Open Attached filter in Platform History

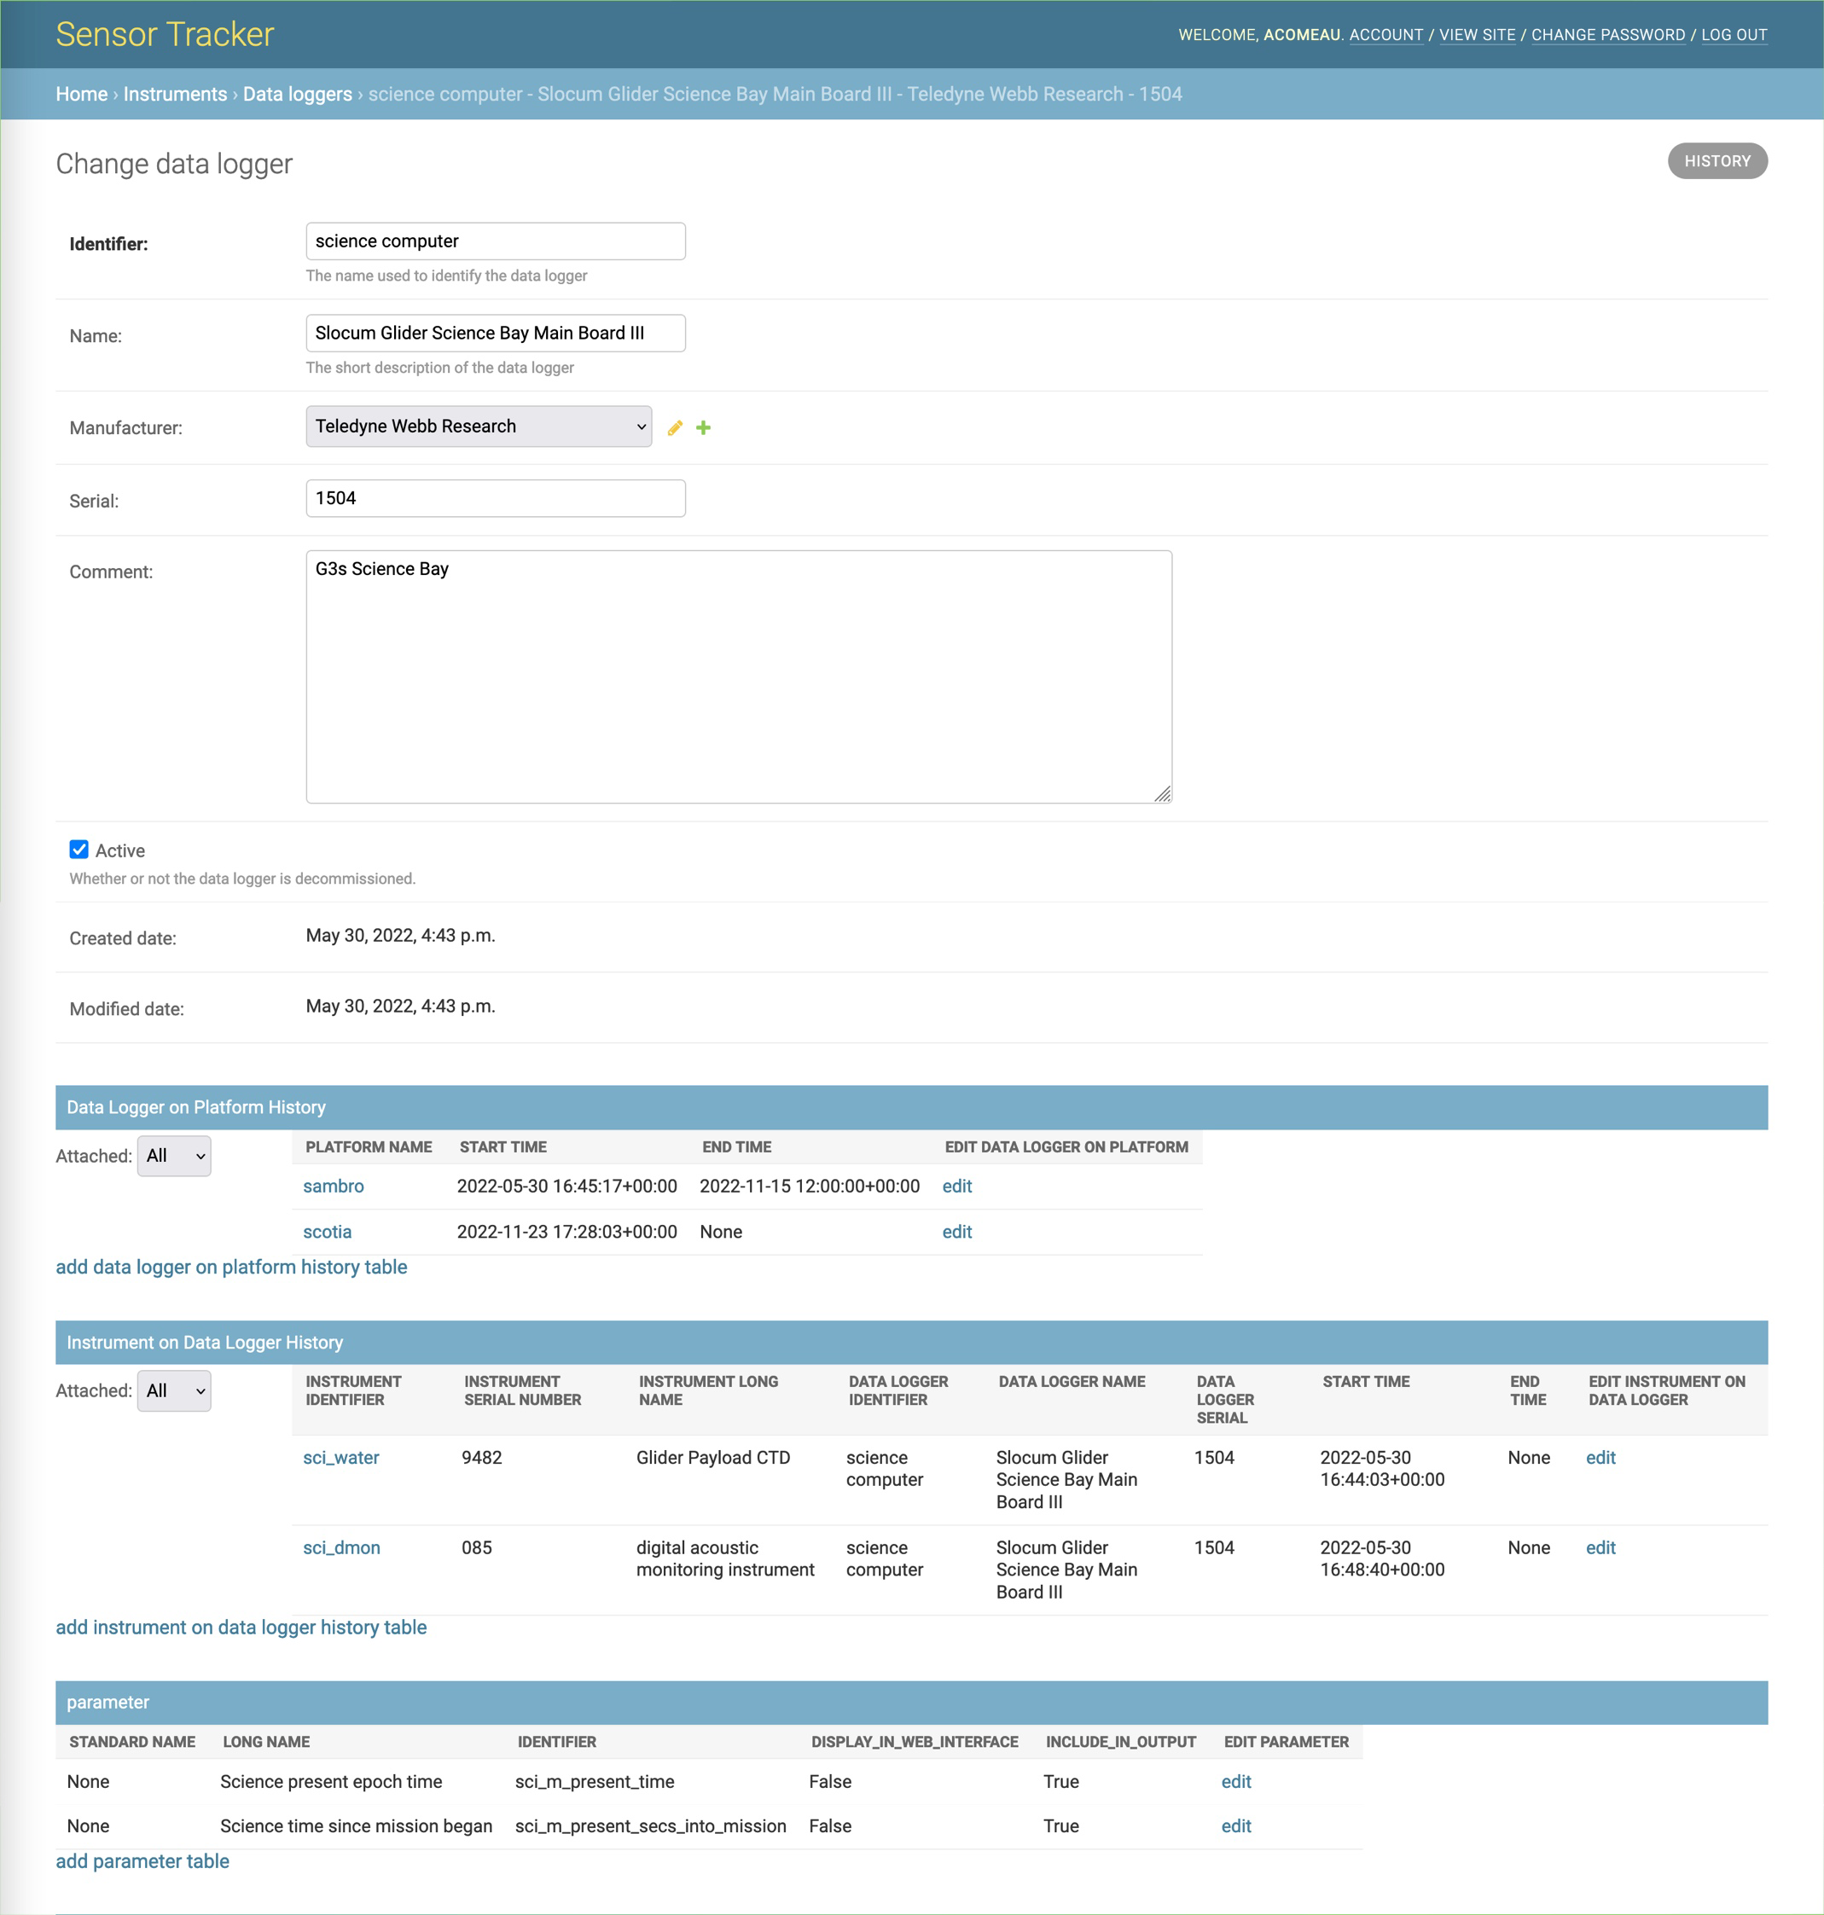174,1156
